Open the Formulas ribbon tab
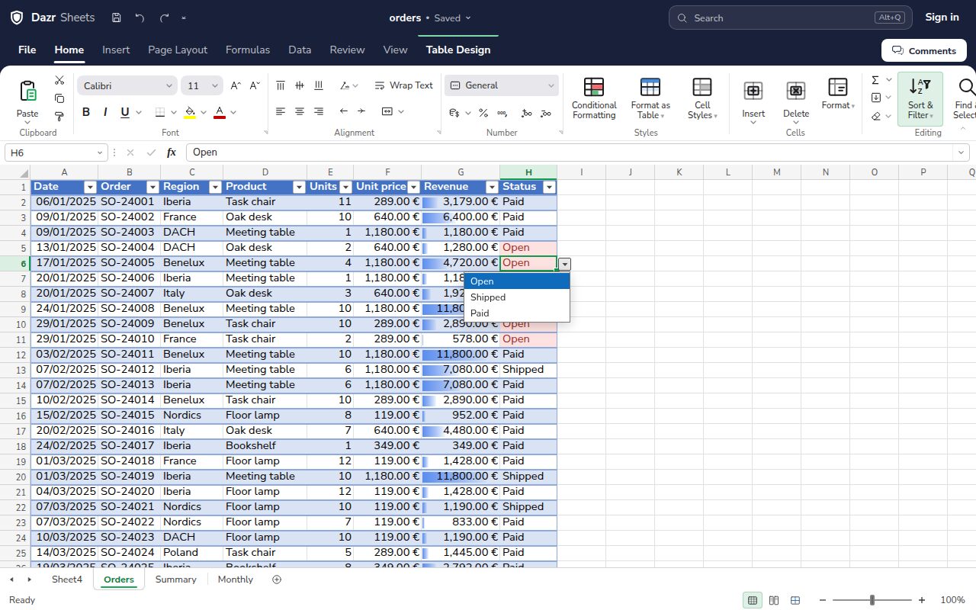Screen dimensions: 976x610 coord(248,50)
